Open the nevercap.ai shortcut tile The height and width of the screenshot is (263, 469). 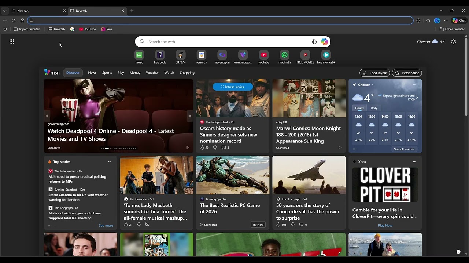[x=222, y=55]
